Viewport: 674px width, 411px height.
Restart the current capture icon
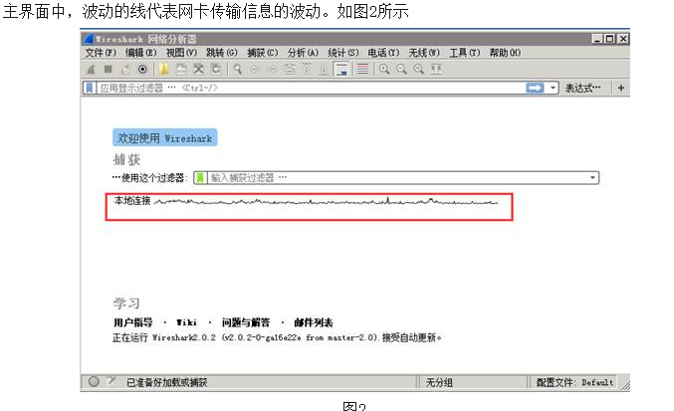click(x=125, y=69)
